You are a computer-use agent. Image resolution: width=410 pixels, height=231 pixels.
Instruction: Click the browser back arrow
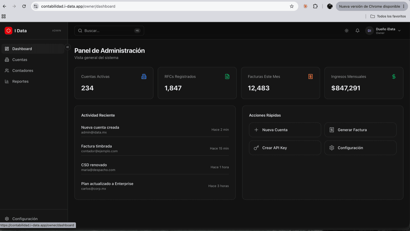coord(5,6)
